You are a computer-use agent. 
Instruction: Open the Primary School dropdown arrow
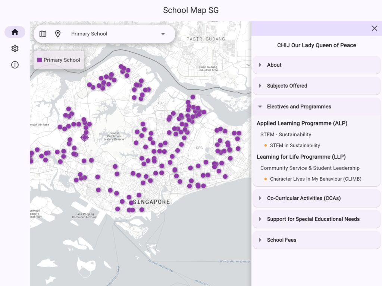(163, 34)
